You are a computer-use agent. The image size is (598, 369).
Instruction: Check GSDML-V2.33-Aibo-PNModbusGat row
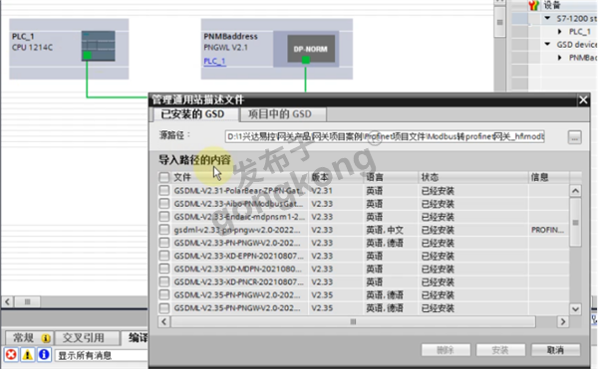coord(164,204)
